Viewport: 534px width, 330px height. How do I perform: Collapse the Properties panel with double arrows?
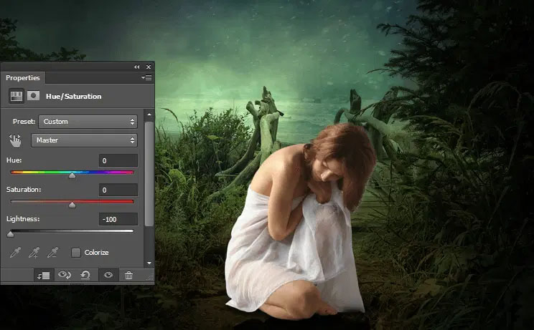coord(137,67)
